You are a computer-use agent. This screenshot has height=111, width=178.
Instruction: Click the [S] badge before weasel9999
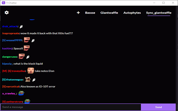click(4, 40)
